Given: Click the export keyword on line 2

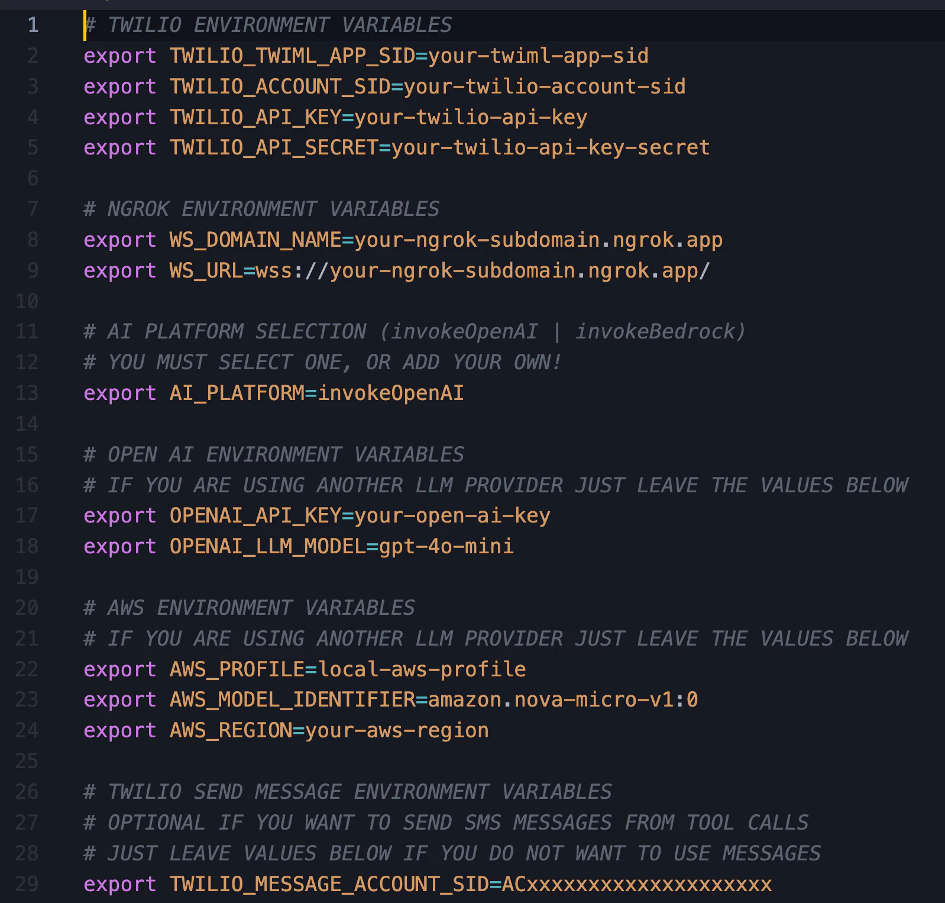Looking at the screenshot, I should [x=120, y=56].
